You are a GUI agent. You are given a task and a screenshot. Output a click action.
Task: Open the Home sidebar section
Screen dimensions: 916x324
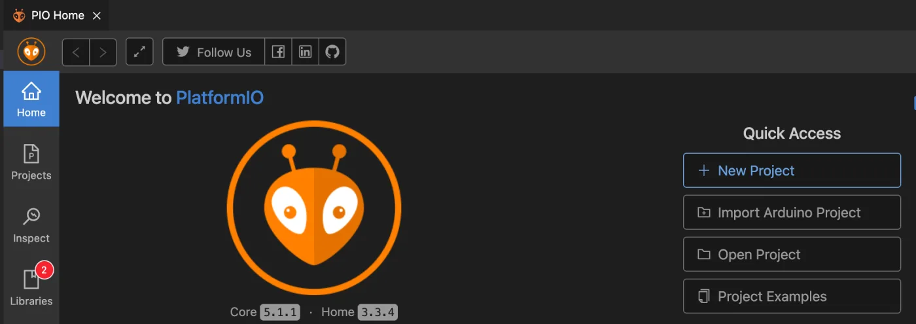click(31, 99)
